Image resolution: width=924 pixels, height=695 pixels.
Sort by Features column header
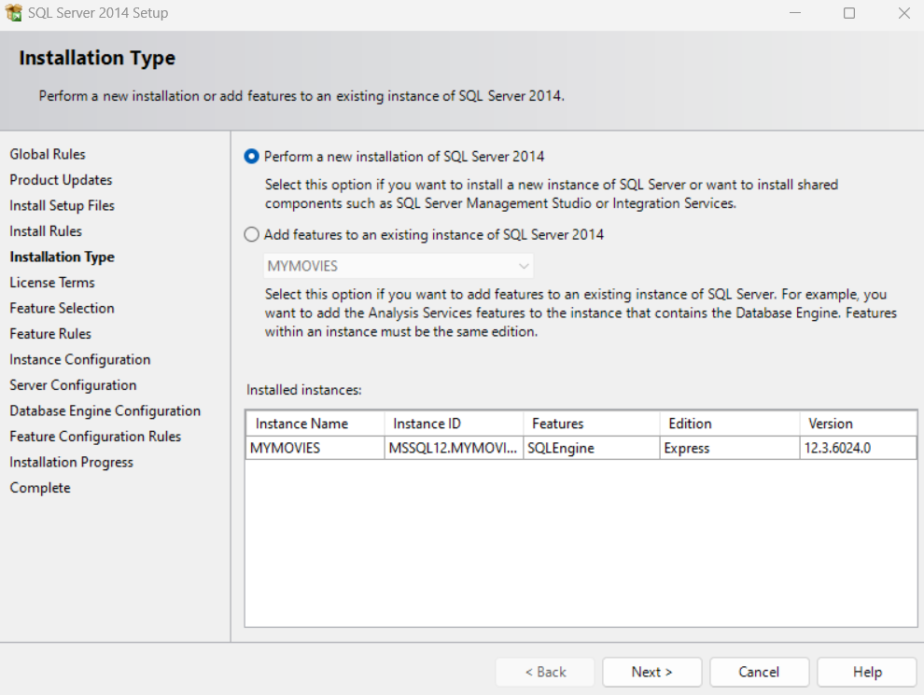click(592, 424)
